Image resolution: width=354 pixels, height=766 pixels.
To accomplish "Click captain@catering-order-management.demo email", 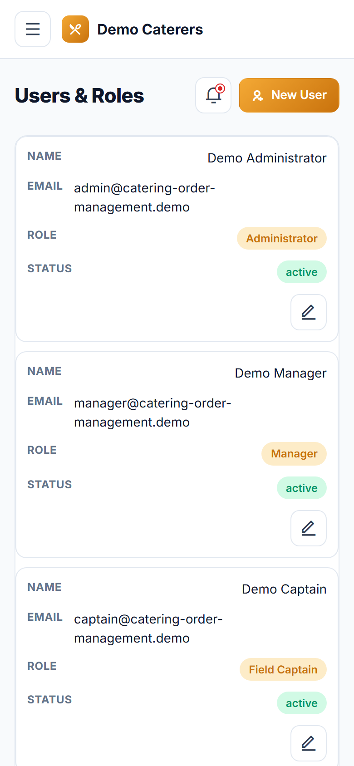I will tap(148, 629).
